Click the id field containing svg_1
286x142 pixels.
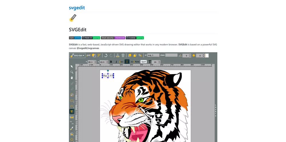pyautogui.click(x=153, y=55)
